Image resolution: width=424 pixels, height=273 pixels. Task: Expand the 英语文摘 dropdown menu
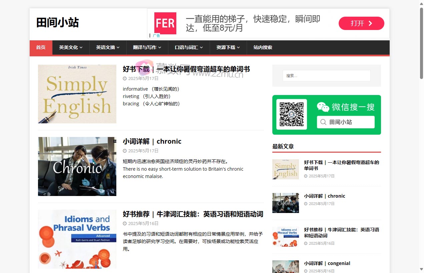108,47
